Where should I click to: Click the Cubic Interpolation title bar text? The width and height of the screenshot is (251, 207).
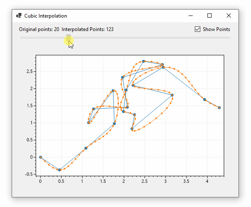[x=46, y=16]
